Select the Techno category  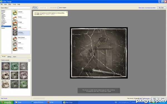[x=3, y=19]
